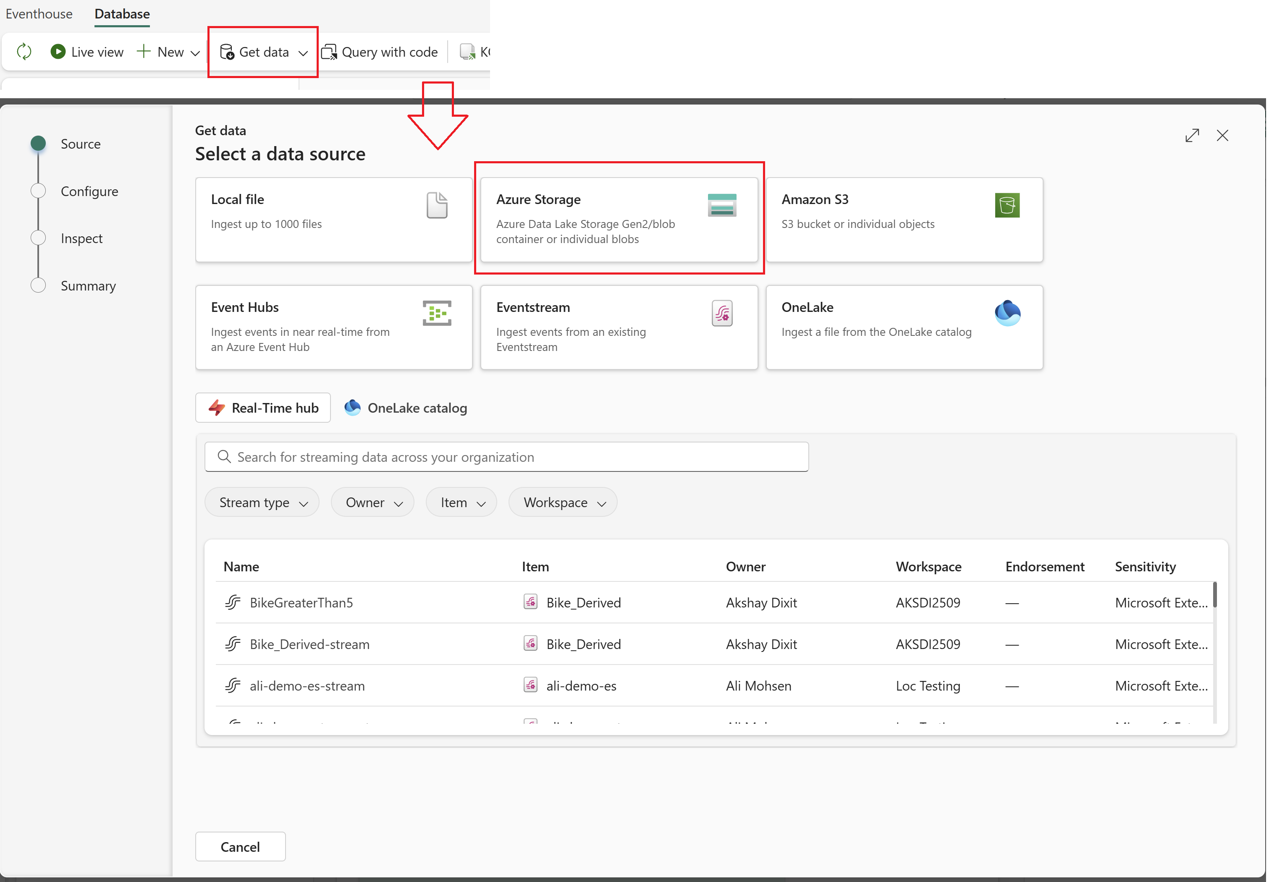
Task: Click the stream icon beside BikeGreaterThan5
Action: [233, 603]
